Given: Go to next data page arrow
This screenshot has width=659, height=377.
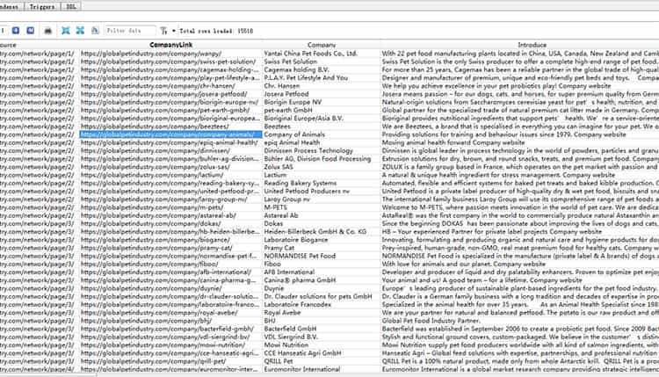Looking at the screenshot, I should (16, 31).
